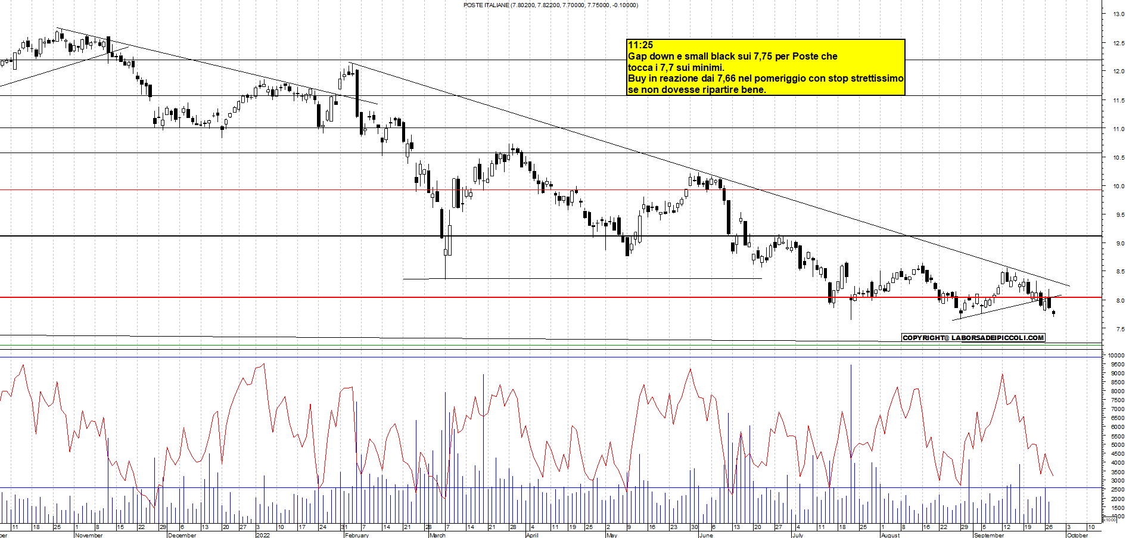The width and height of the screenshot is (1126, 538).
Task: Click the November month label
Action: (x=89, y=535)
